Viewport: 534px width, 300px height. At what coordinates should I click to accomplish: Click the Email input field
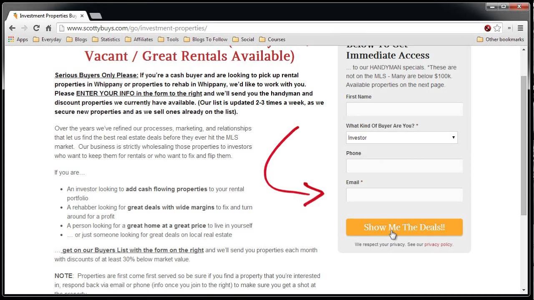tap(404, 195)
